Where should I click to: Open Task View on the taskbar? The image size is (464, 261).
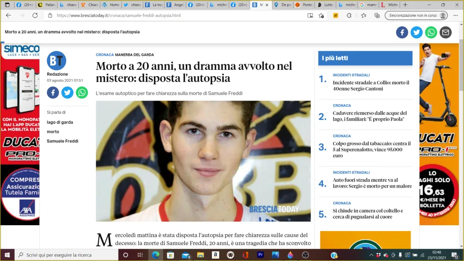140,255
